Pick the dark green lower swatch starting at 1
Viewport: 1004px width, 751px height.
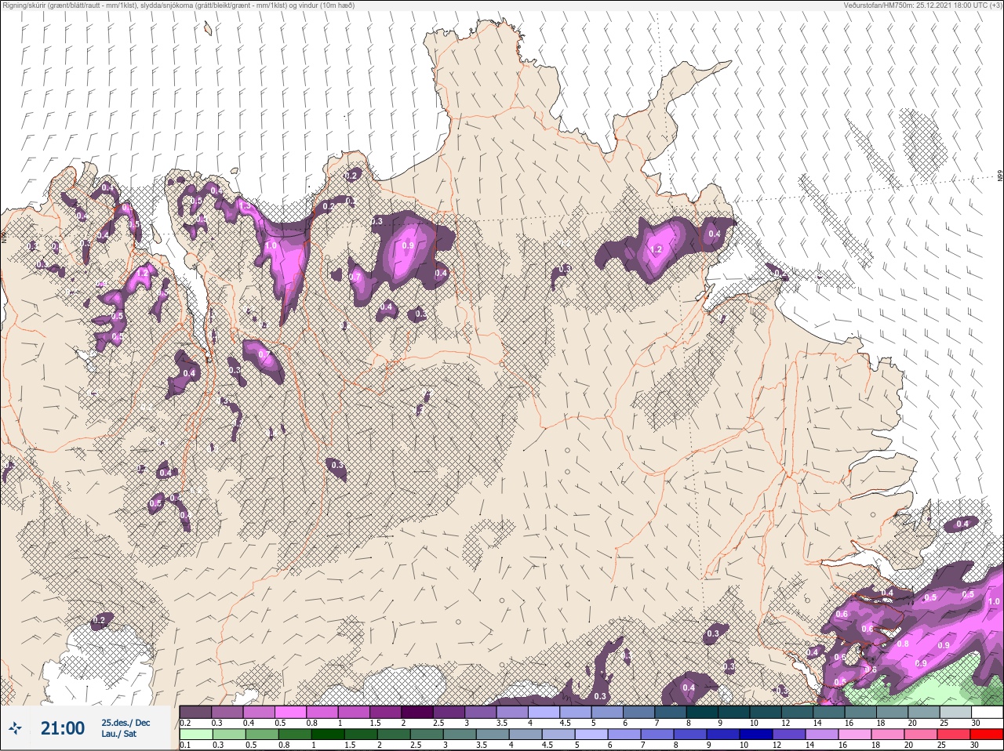(329, 734)
